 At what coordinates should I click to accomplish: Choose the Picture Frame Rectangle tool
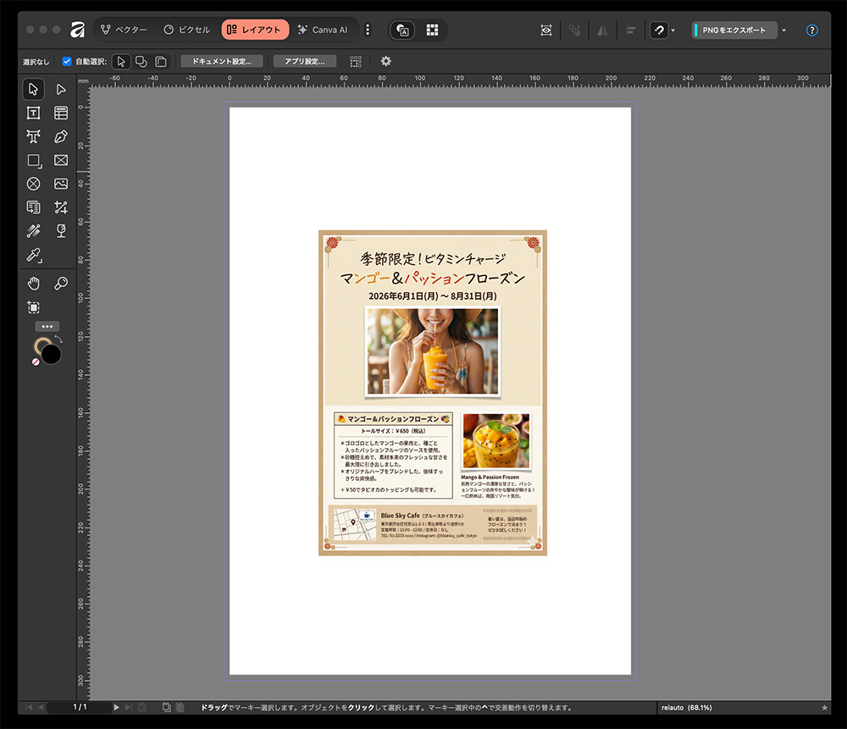pos(61,160)
